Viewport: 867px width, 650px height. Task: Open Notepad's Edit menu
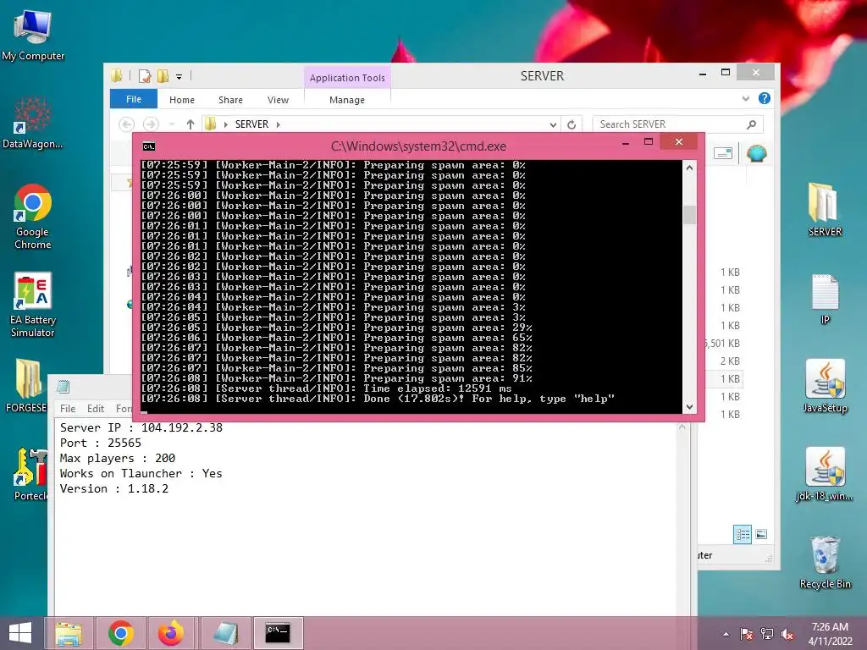pos(95,409)
